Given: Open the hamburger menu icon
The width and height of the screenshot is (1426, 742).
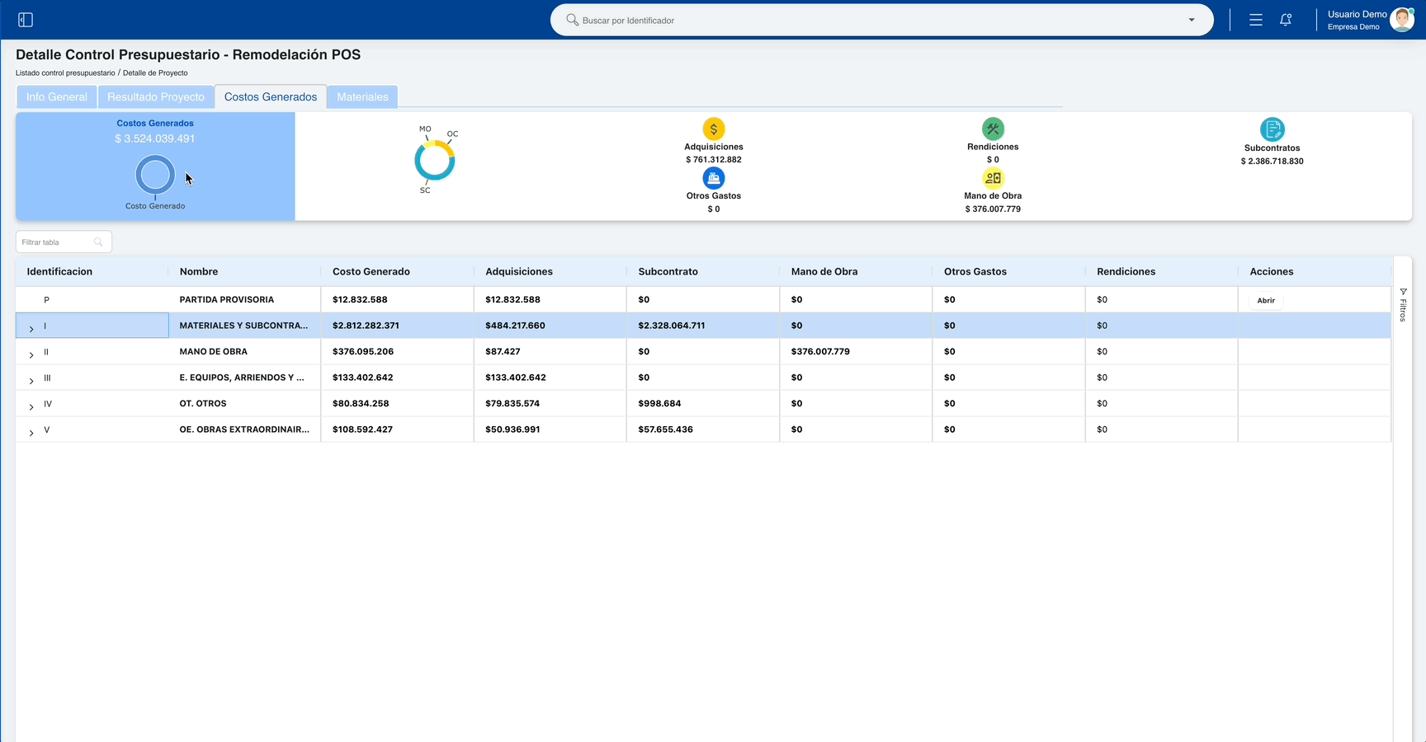Looking at the screenshot, I should pyautogui.click(x=1255, y=20).
